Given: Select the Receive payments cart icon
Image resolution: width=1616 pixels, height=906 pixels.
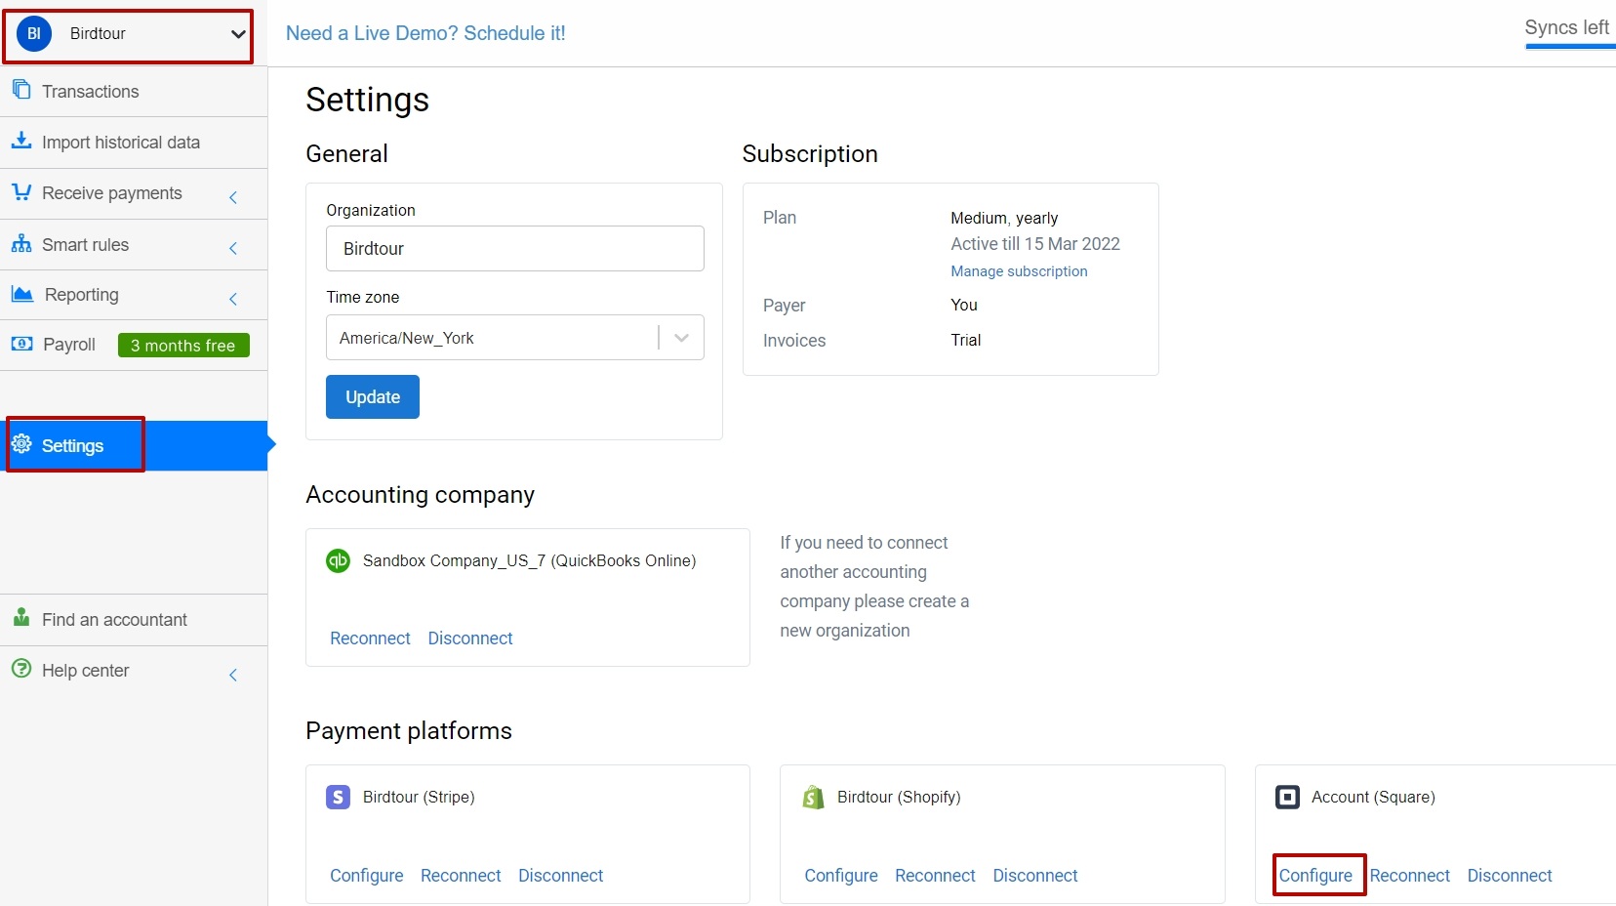Looking at the screenshot, I should tap(21, 192).
